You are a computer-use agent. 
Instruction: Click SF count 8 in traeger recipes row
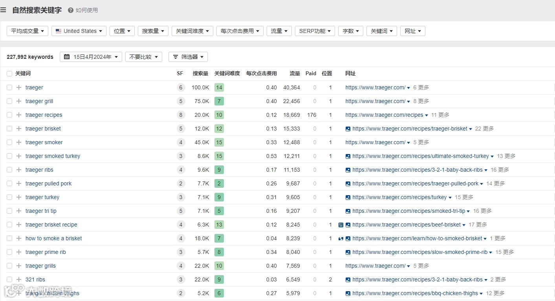(x=181, y=115)
